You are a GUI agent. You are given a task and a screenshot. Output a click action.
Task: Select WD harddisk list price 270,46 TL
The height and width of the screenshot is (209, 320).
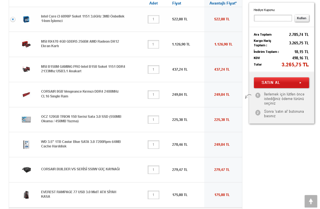coord(180,145)
